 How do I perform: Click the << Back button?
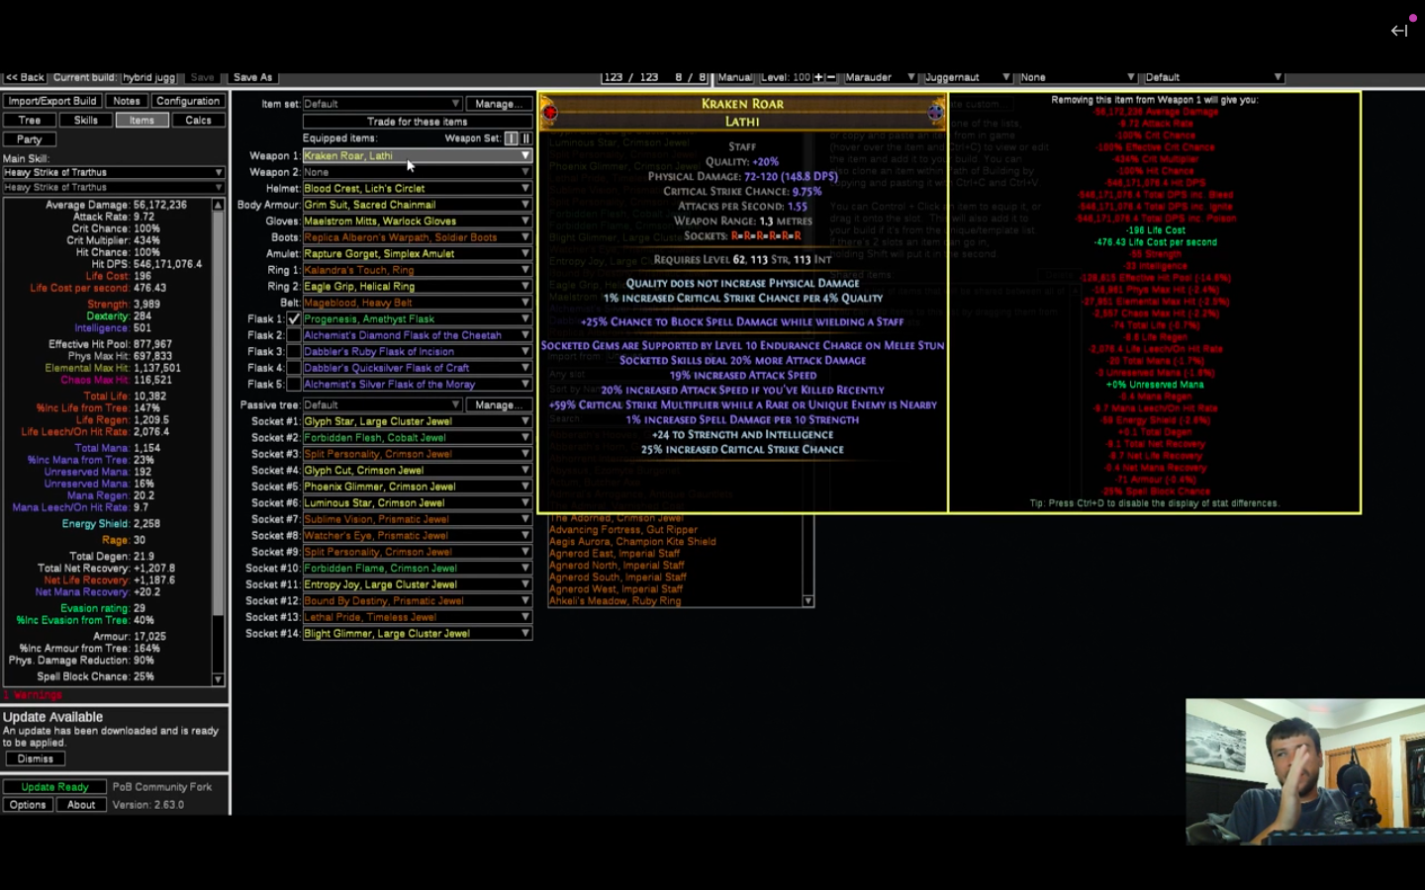pyautogui.click(x=25, y=77)
